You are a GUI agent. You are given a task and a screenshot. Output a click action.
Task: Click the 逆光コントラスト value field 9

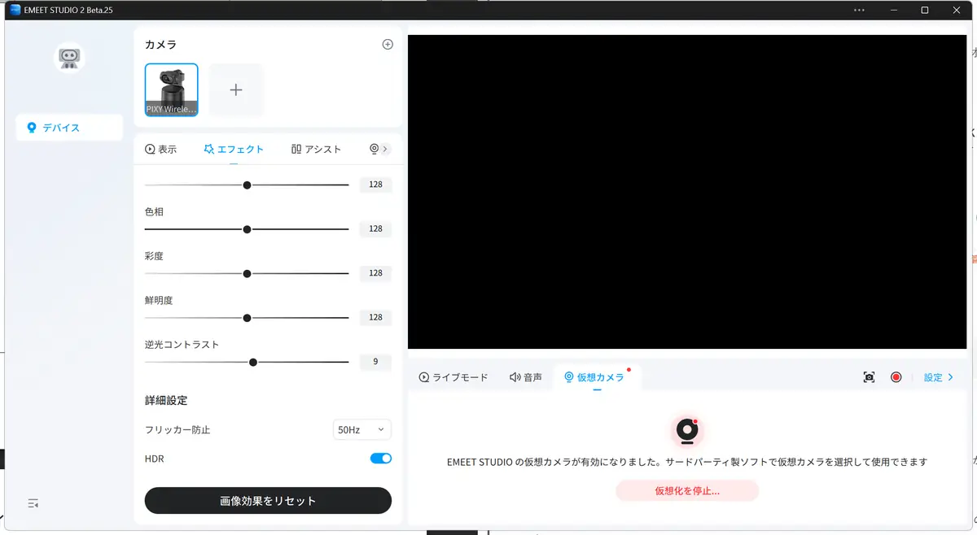[x=375, y=362]
